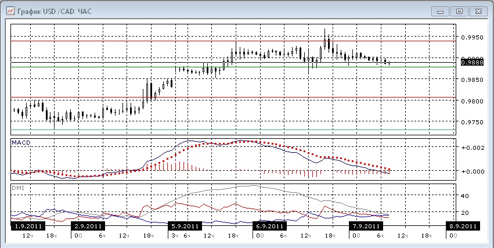Click the +0.000 MACD scale value
Screen dimensions: 494x248
(472, 171)
